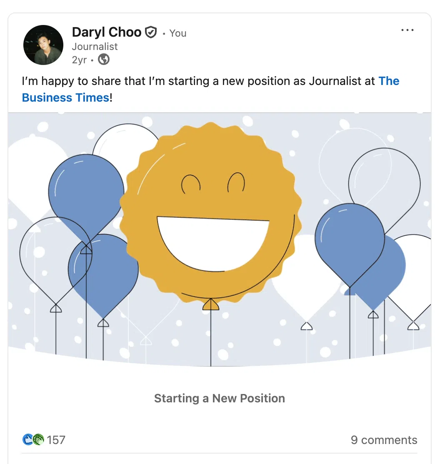View the 9 comments on the post

pos(384,440)
